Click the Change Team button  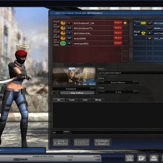click(x=102, y=142)
